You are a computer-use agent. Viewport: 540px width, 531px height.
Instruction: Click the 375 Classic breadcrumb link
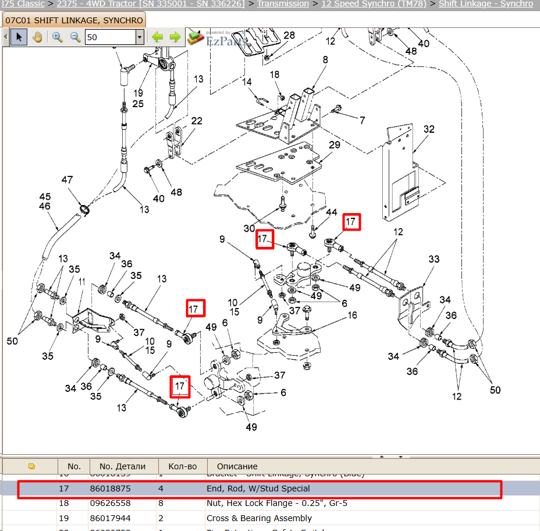pyautogui.click(x=22, y=4)
